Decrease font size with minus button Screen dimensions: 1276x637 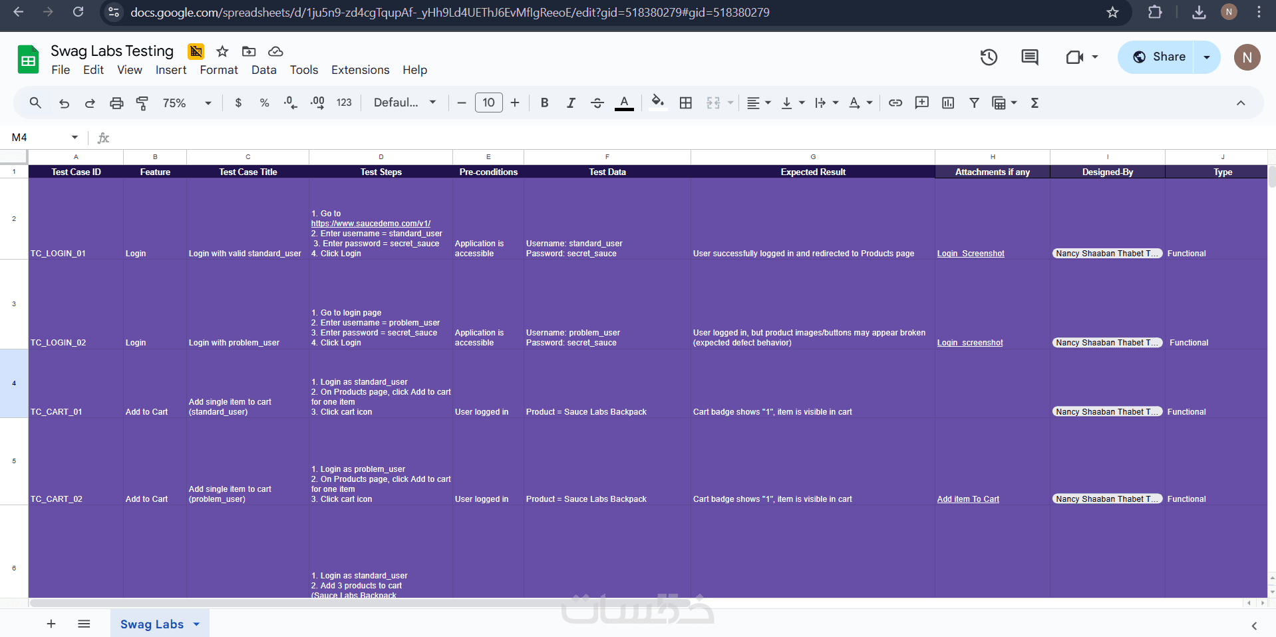462,103
